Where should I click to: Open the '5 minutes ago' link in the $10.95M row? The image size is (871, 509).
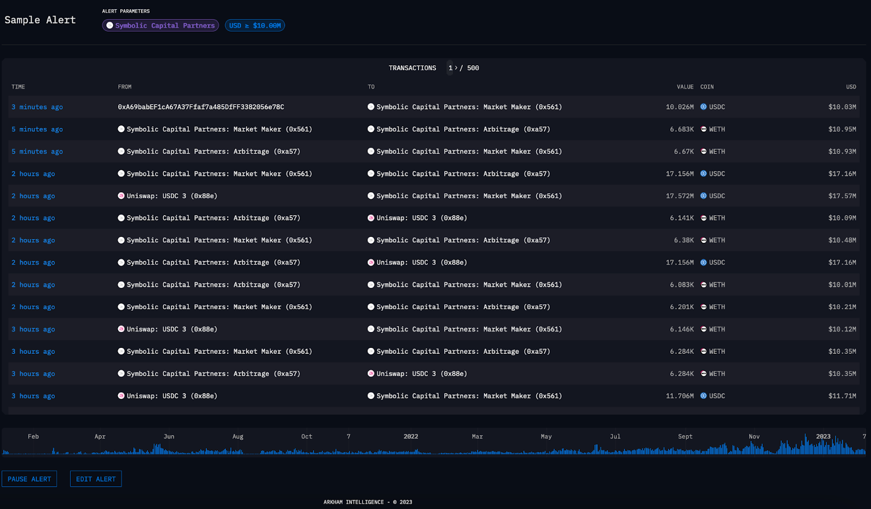click(x=37, y=130)
